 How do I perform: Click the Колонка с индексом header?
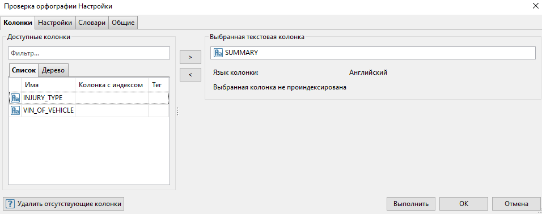(112, 85)
